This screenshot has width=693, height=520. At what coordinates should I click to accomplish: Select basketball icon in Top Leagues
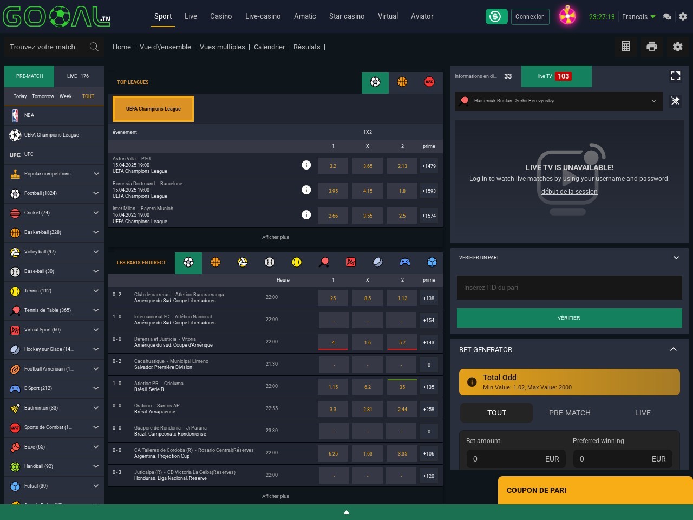click(402, 82)
